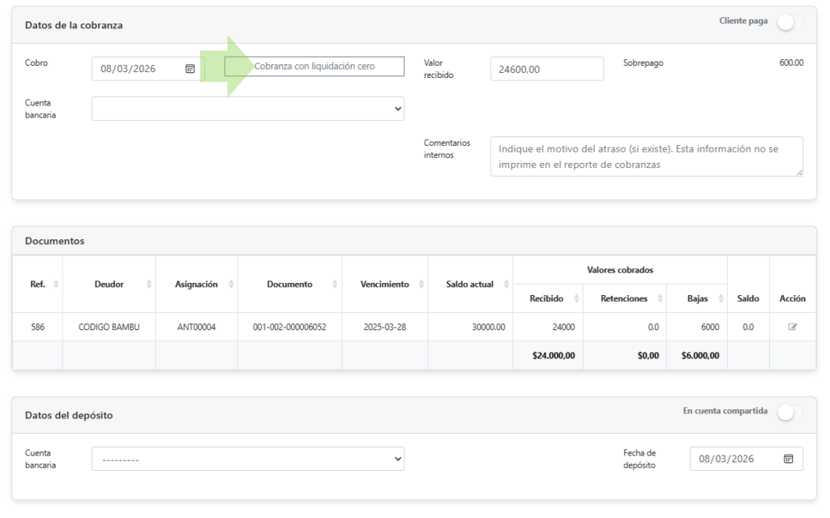Enable the En cuenta compartida switch

point(789,412)
